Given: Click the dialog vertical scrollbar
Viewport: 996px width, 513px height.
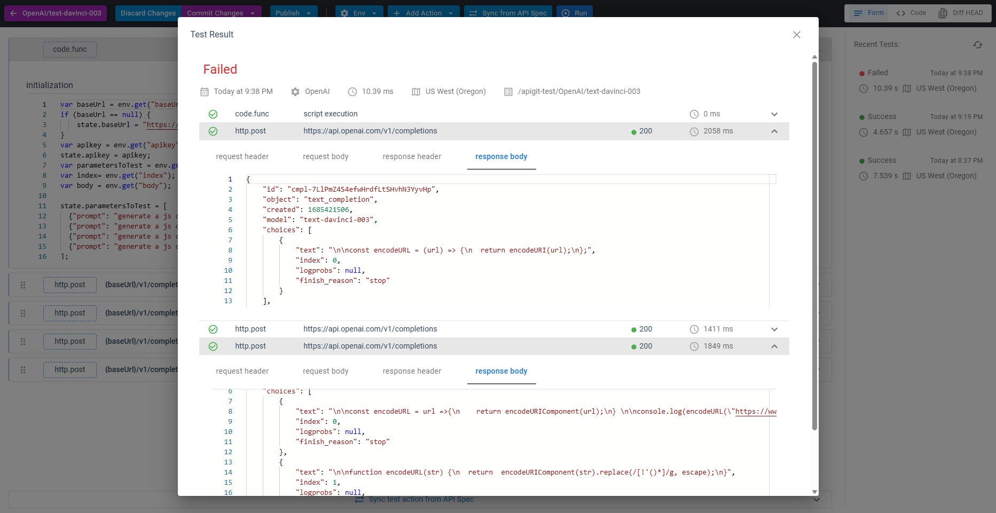Looking at the screenshot, I should (814, 246).
